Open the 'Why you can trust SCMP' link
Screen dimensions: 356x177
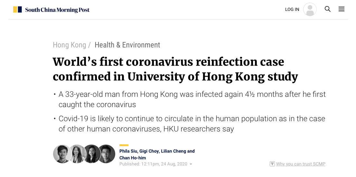click(x=301, y=164)
